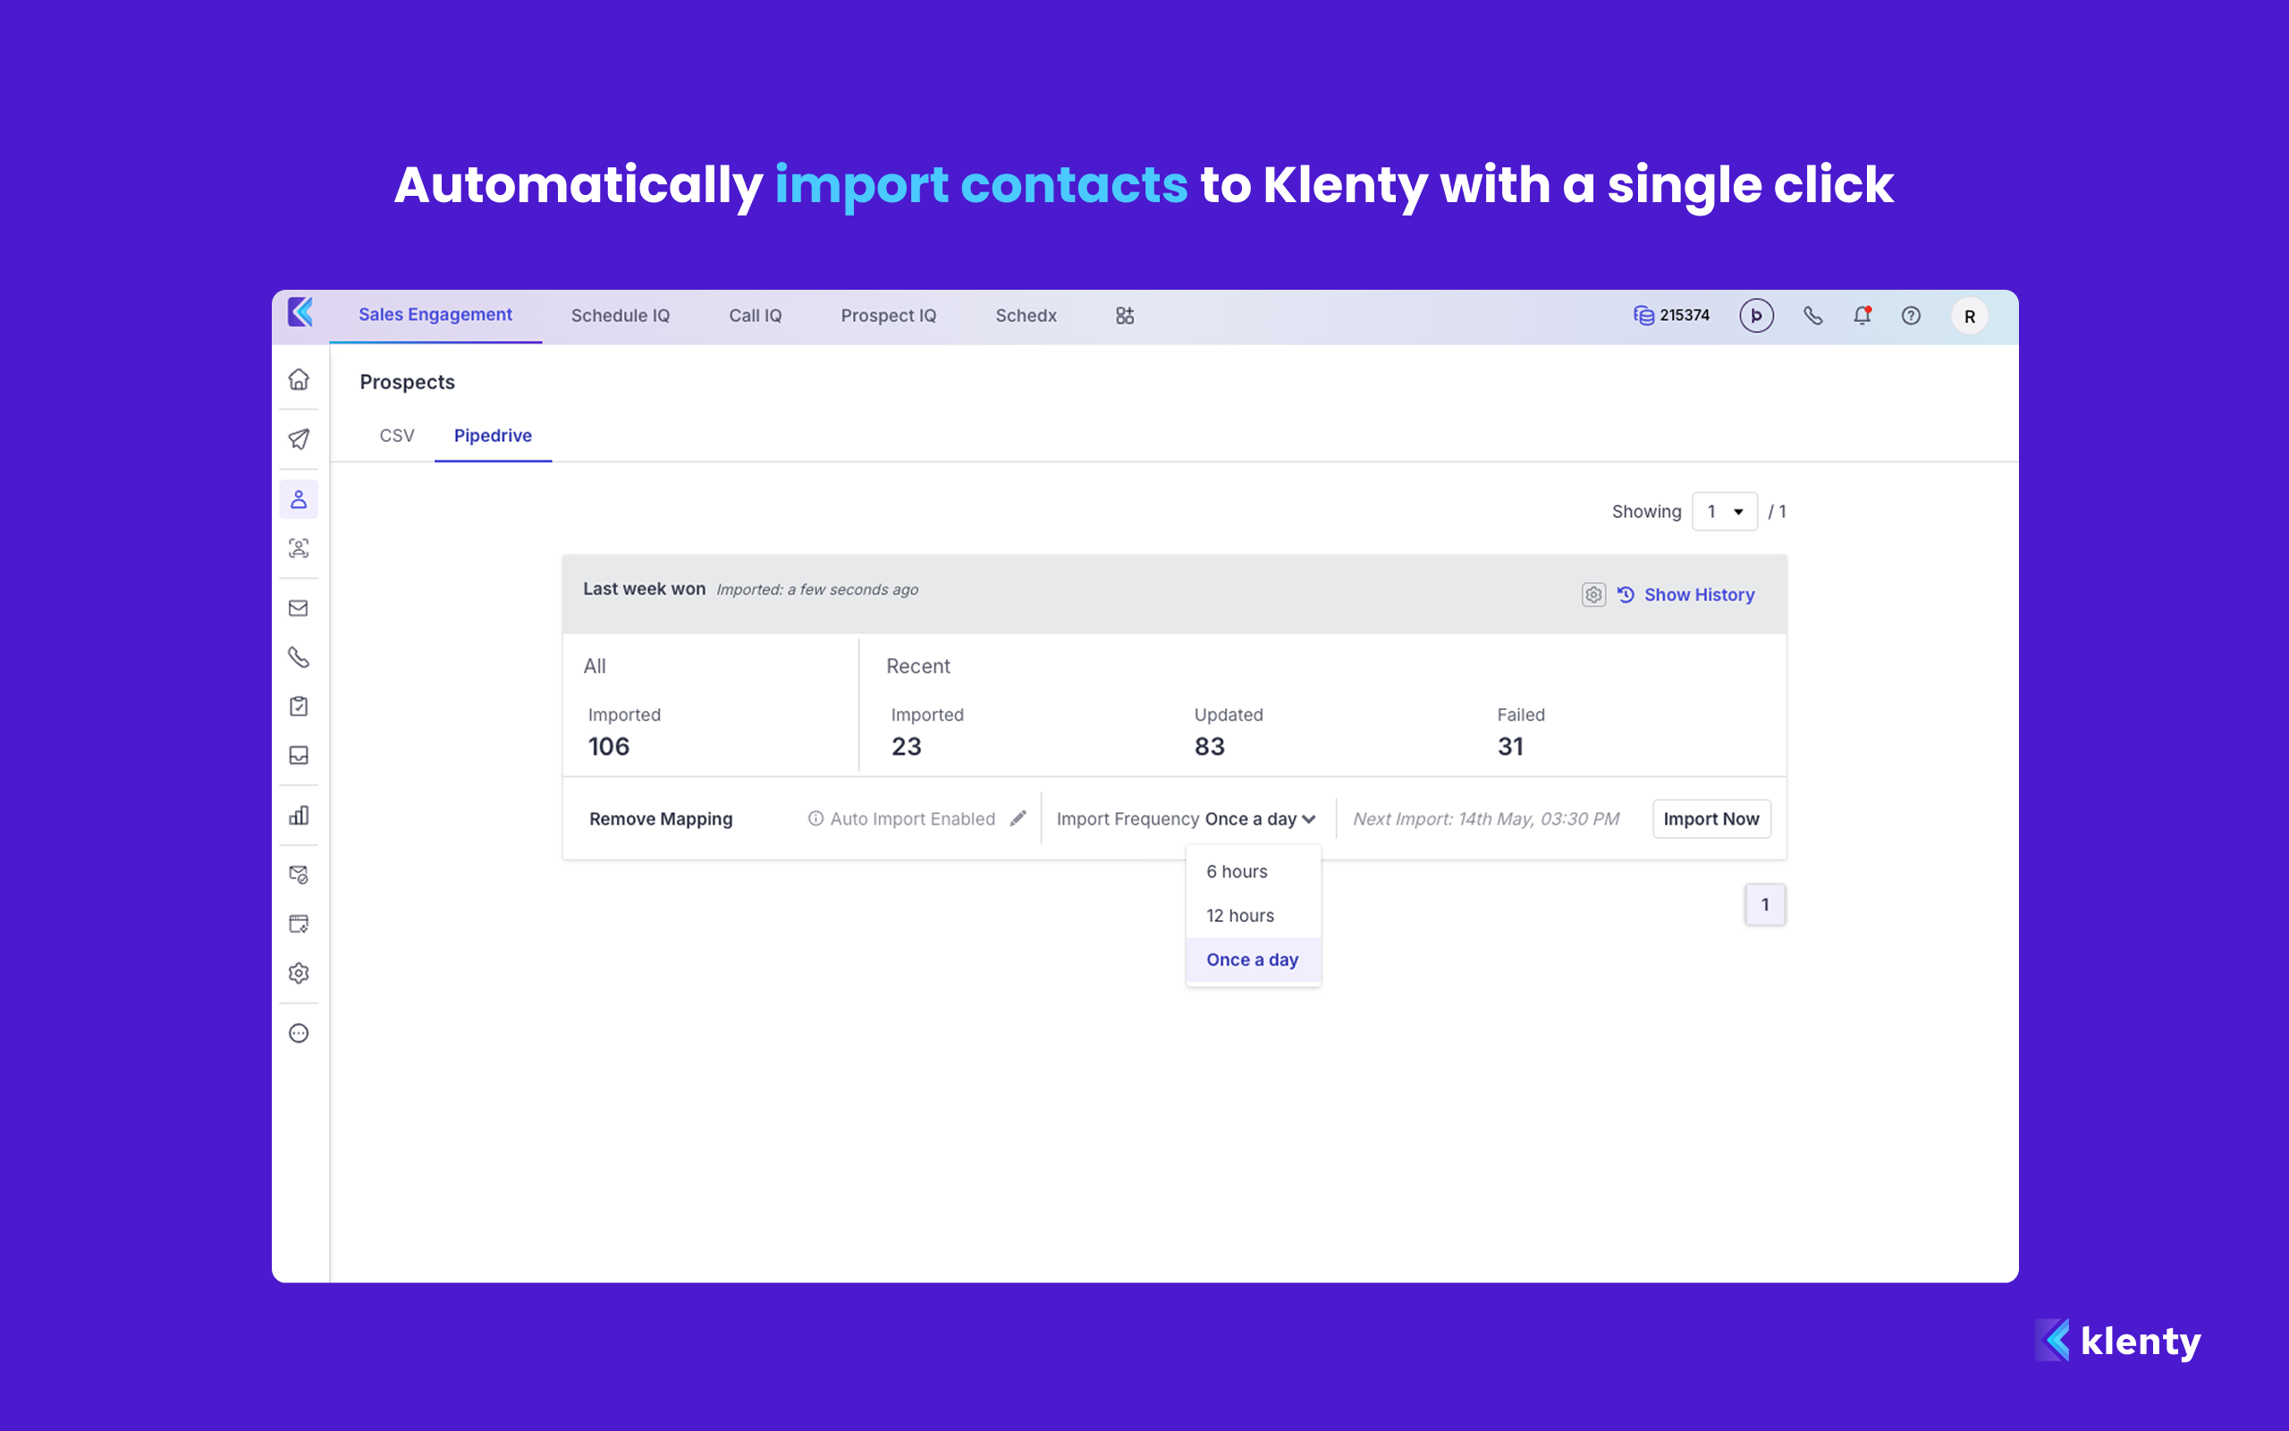Click the credits coin icon beside 215374
The image size is (2289, 1431).
point(1644,316)
